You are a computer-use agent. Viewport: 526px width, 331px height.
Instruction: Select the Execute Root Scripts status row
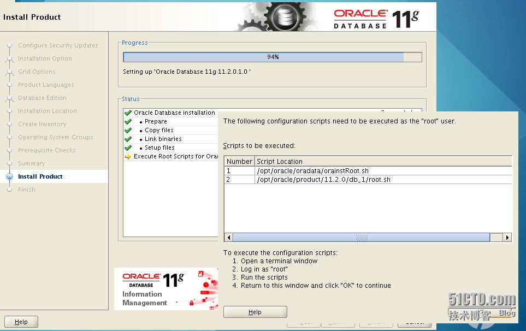point(171,156)
